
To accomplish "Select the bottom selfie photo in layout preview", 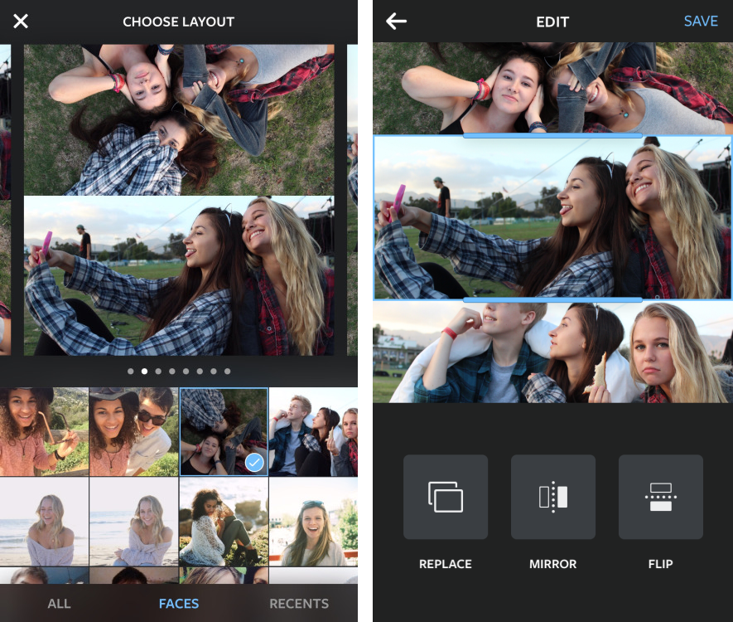I will point(179,275).
